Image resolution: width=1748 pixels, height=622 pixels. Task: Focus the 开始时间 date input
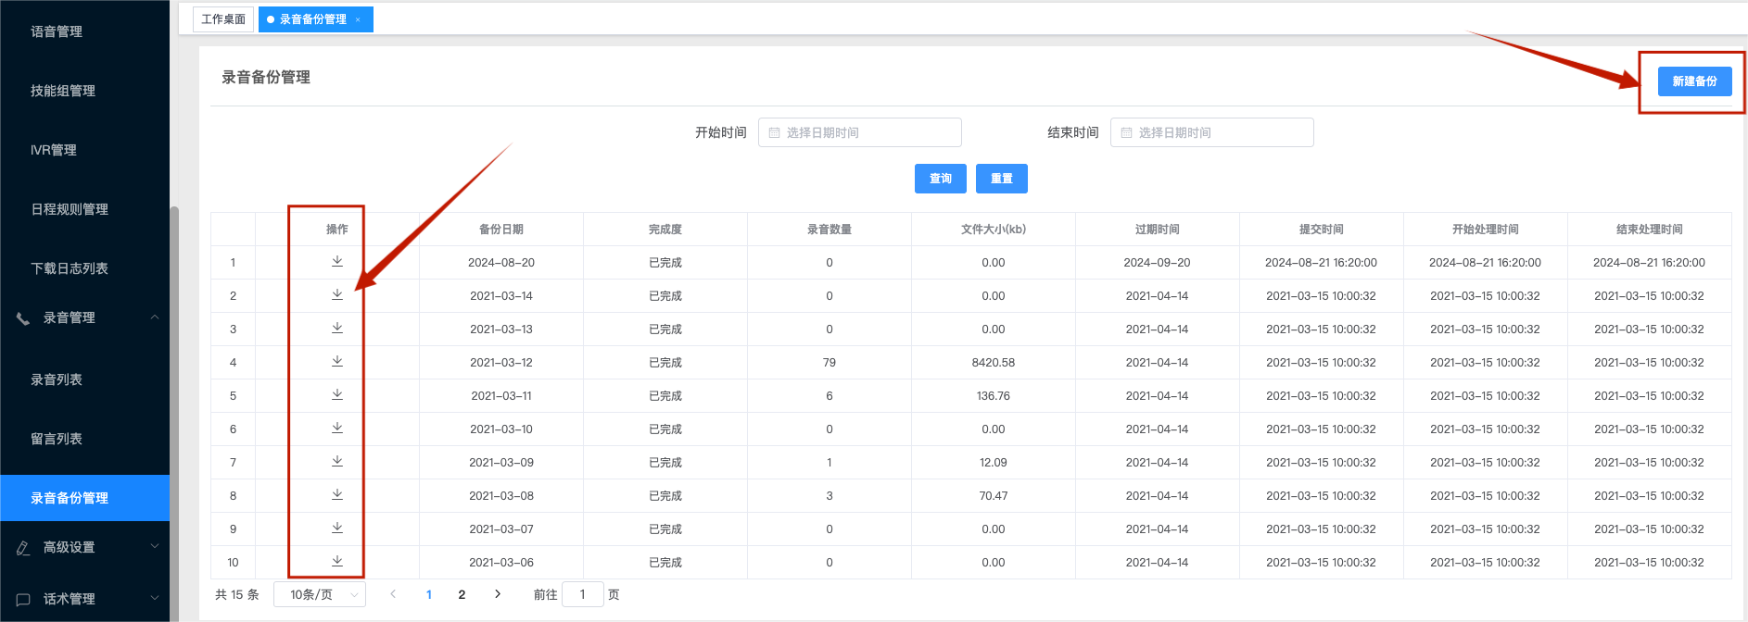(x=860, y=132)
